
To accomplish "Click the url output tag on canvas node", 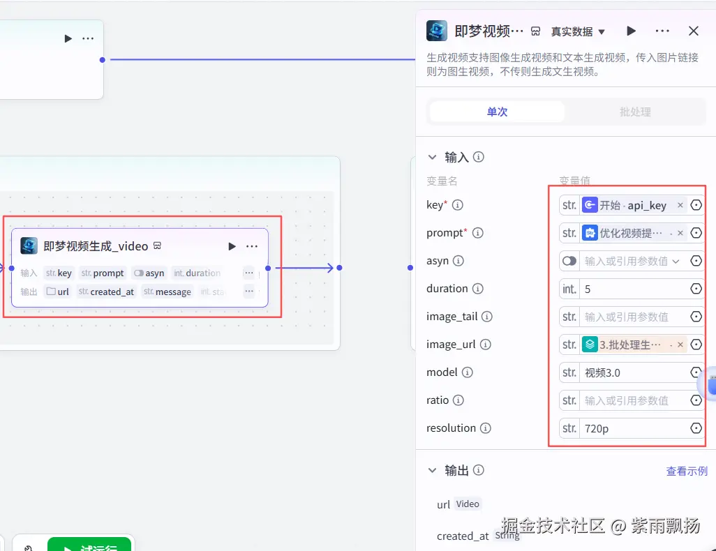I will coord(58,292).
